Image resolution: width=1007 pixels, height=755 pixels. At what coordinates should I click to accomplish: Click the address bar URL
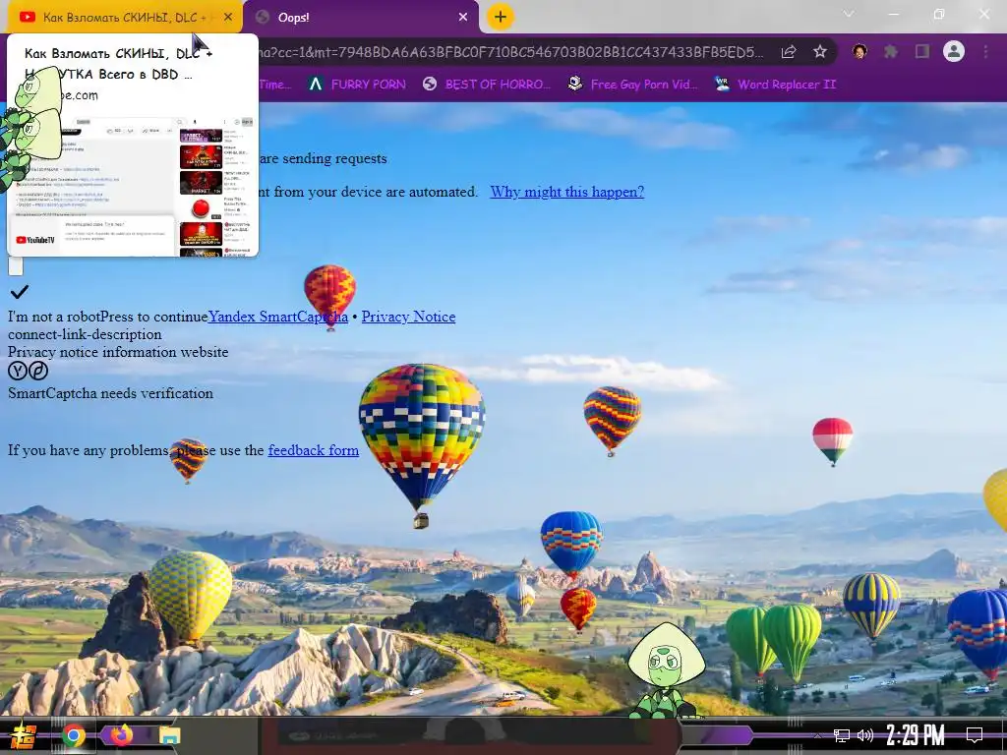tap(510, 52)
